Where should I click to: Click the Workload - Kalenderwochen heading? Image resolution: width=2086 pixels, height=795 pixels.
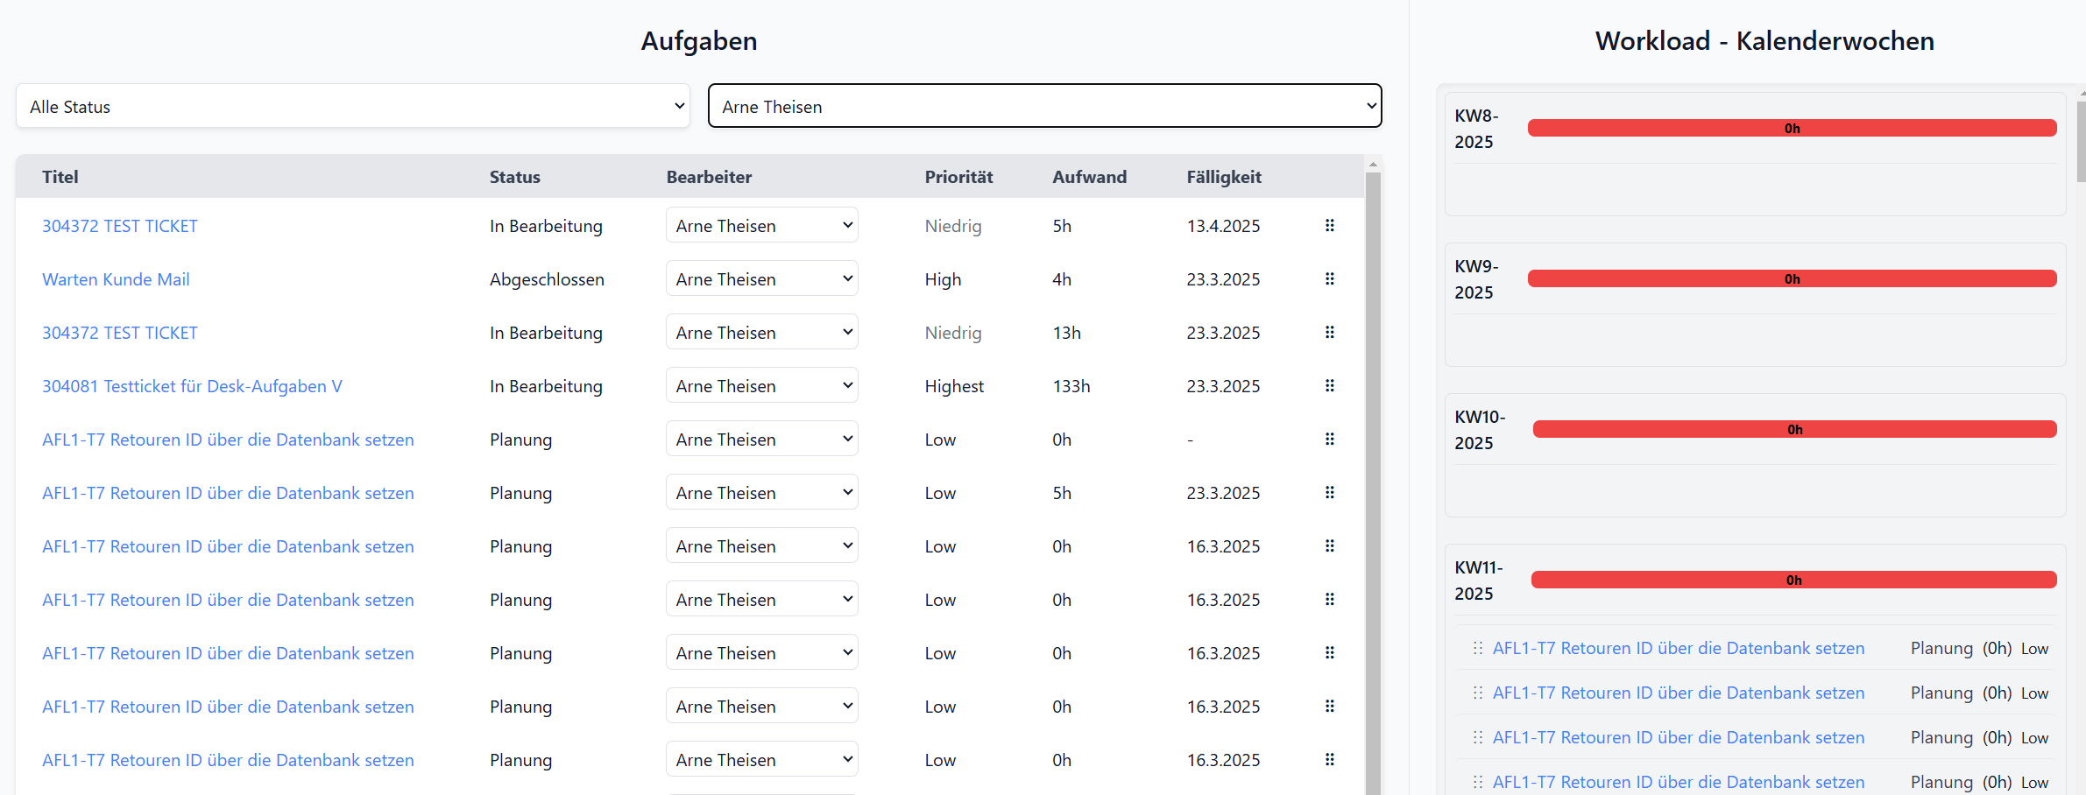(1764, 41)
